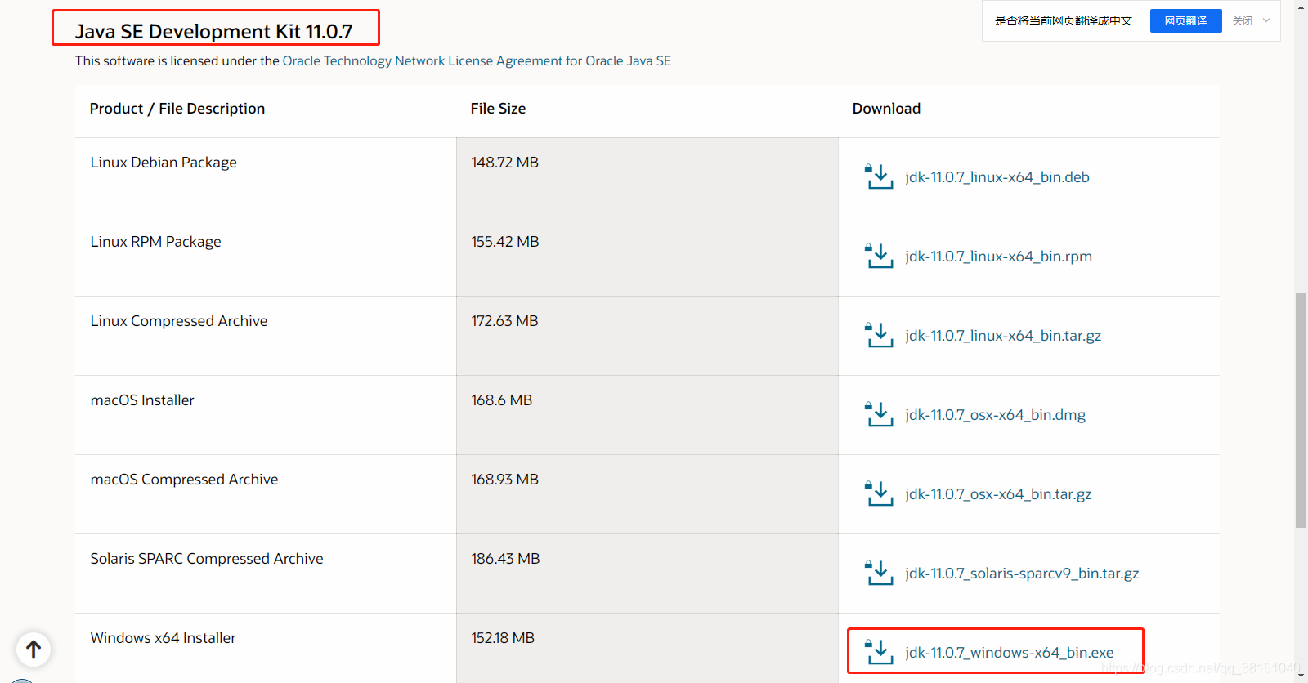Click download icon for solaris-sparcv9_bin.tar.gz
The height and width of the screenshot is (683, 1308).
(879, 573)
